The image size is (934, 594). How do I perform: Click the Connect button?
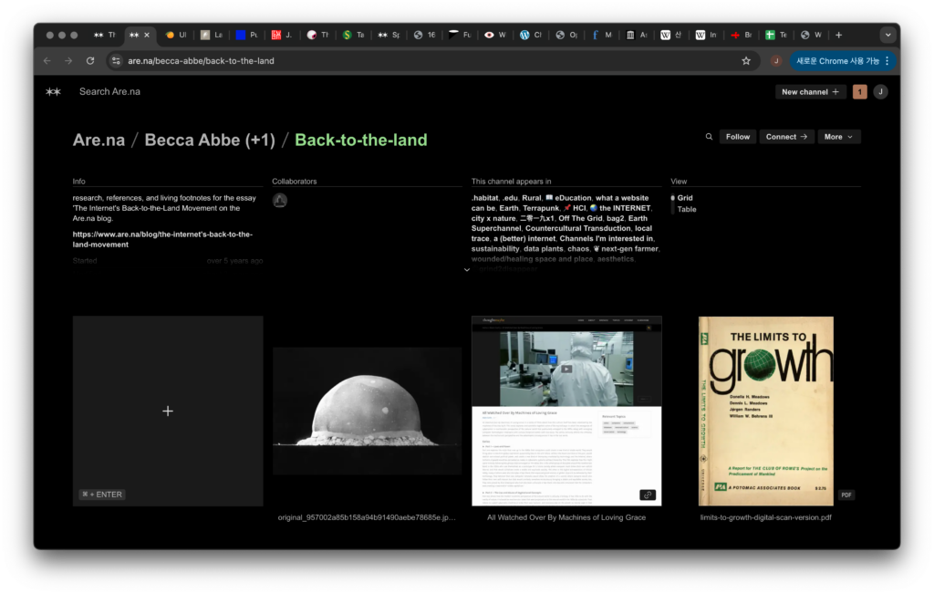click(x=785, y=137)
